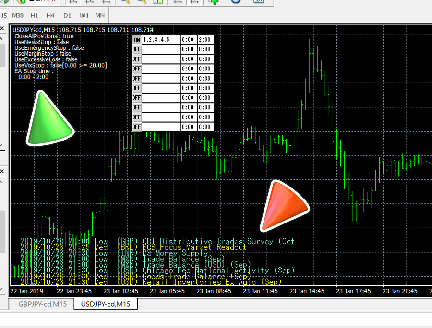Close the upper left side panel
Screen dimensions: 432x328
pos(2,29)
